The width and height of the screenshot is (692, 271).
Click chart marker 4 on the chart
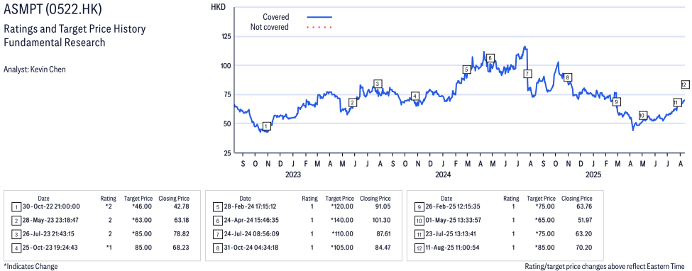[x=414, y=96]
